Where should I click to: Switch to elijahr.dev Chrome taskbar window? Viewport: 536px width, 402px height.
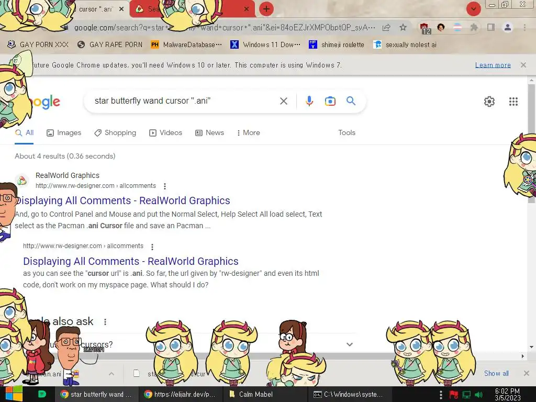coord(180,394)
